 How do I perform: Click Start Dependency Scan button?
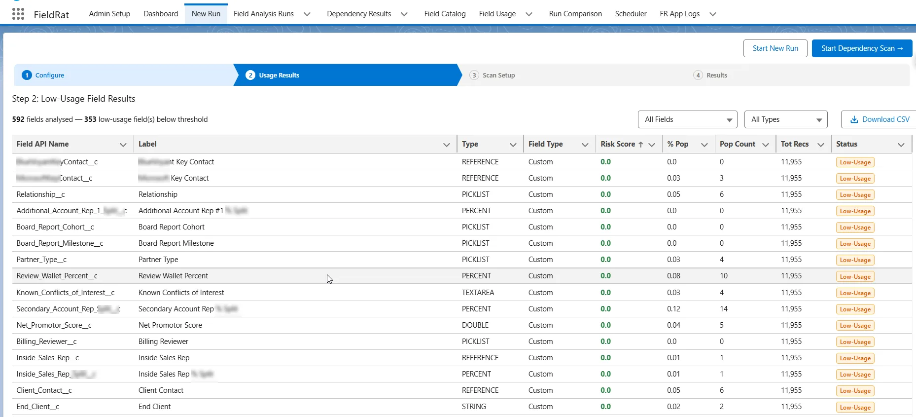point(862,48)
